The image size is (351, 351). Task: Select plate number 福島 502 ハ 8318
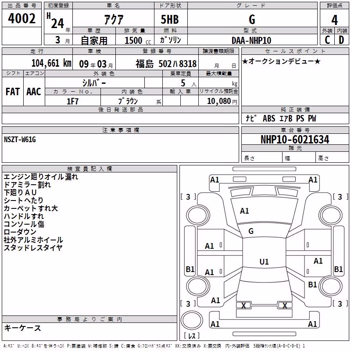pyautogui.click(x=166, y=64)
